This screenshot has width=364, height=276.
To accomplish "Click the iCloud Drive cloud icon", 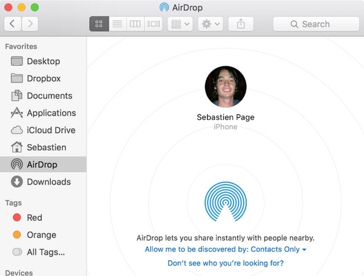I will pos(17,130).
